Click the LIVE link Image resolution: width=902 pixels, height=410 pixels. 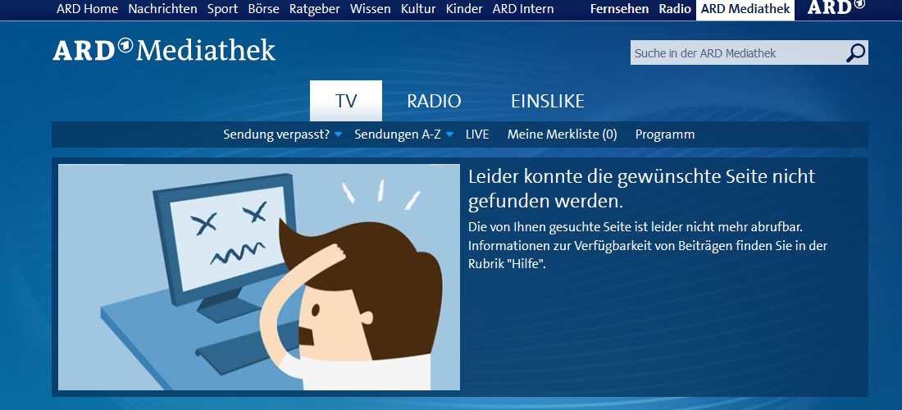pos(477,134)
